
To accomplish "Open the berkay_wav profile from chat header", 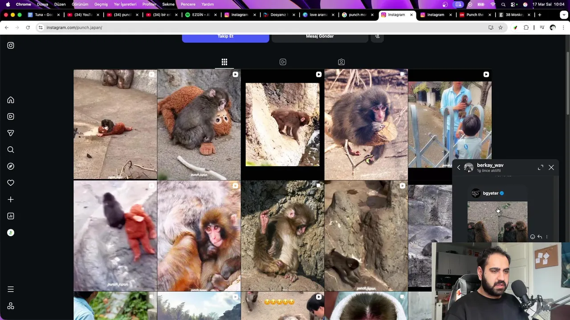I will click(490, 165).
